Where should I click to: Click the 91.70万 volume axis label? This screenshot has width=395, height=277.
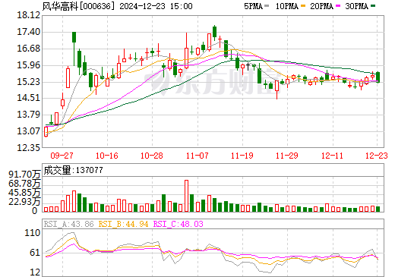pos(24,175)
